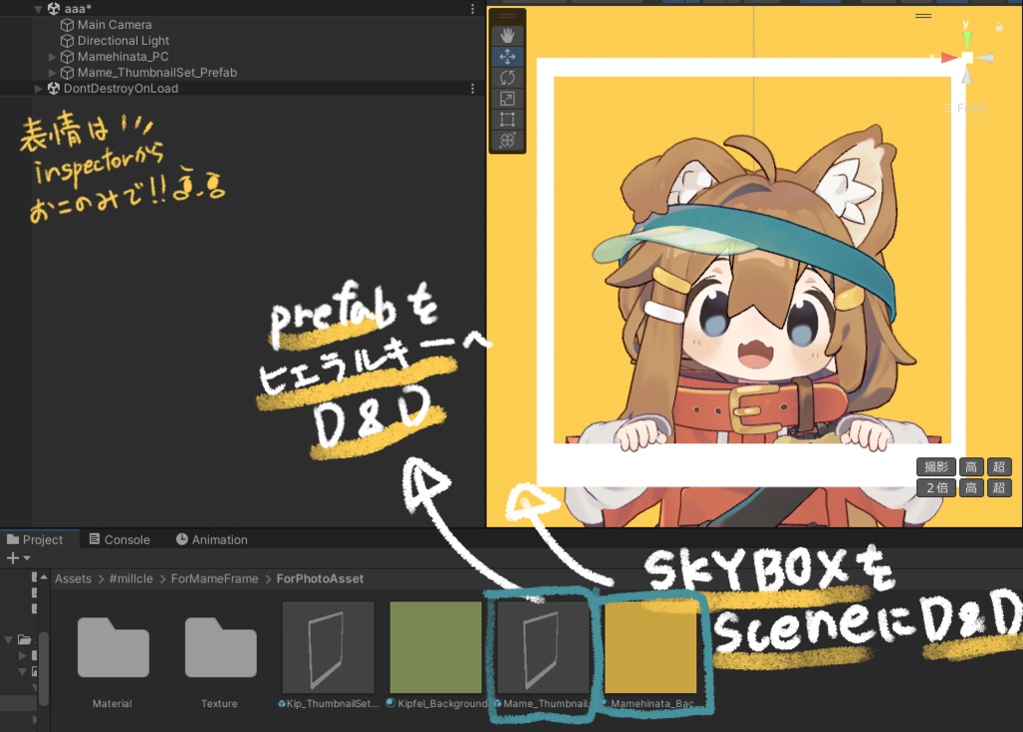This screenshot has height=732, width=1023.
Task: Select Directional Light in Hierarchy
Action: 123,41
